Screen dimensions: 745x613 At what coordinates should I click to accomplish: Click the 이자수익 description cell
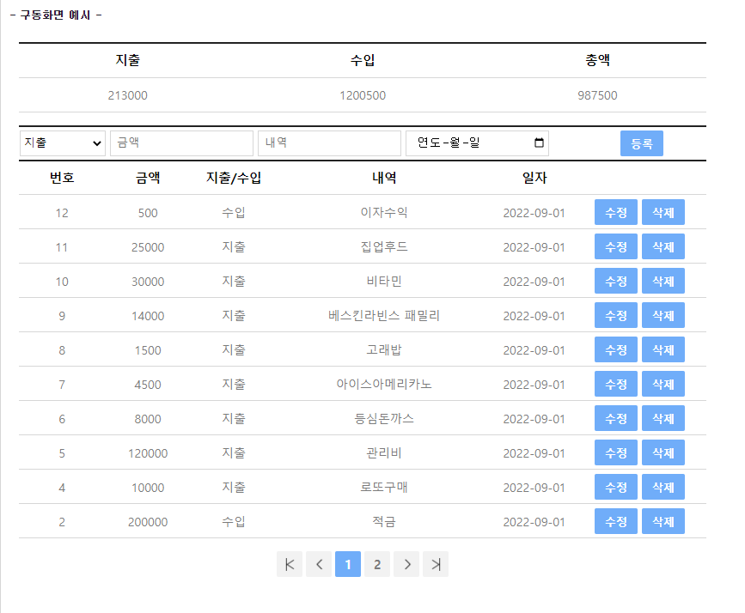click(384, 212)
